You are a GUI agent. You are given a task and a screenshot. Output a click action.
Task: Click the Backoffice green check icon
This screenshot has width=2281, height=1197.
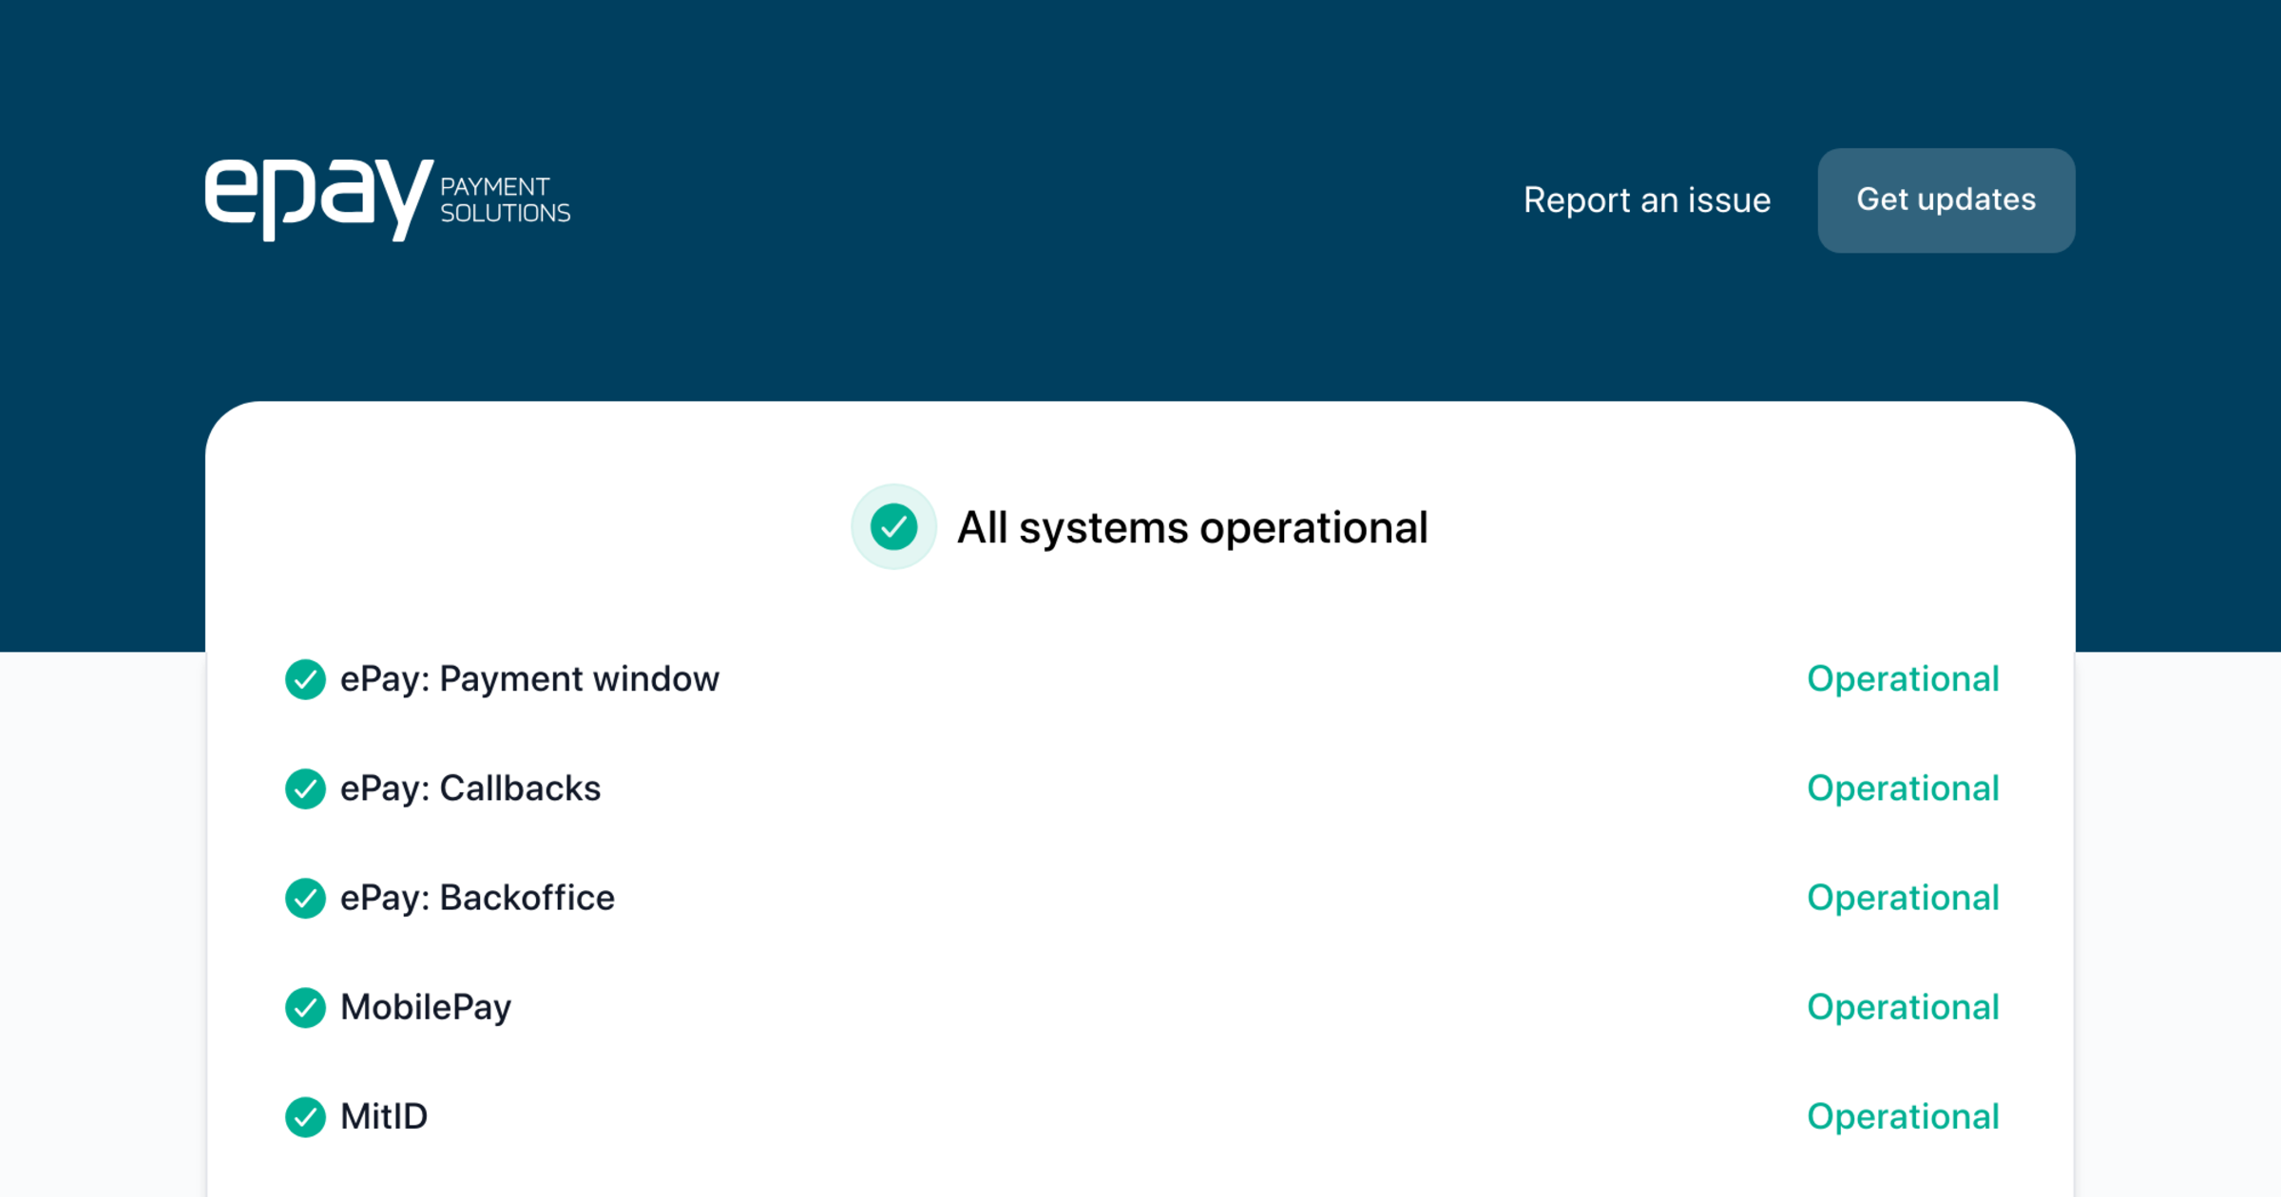click(305, 898)
